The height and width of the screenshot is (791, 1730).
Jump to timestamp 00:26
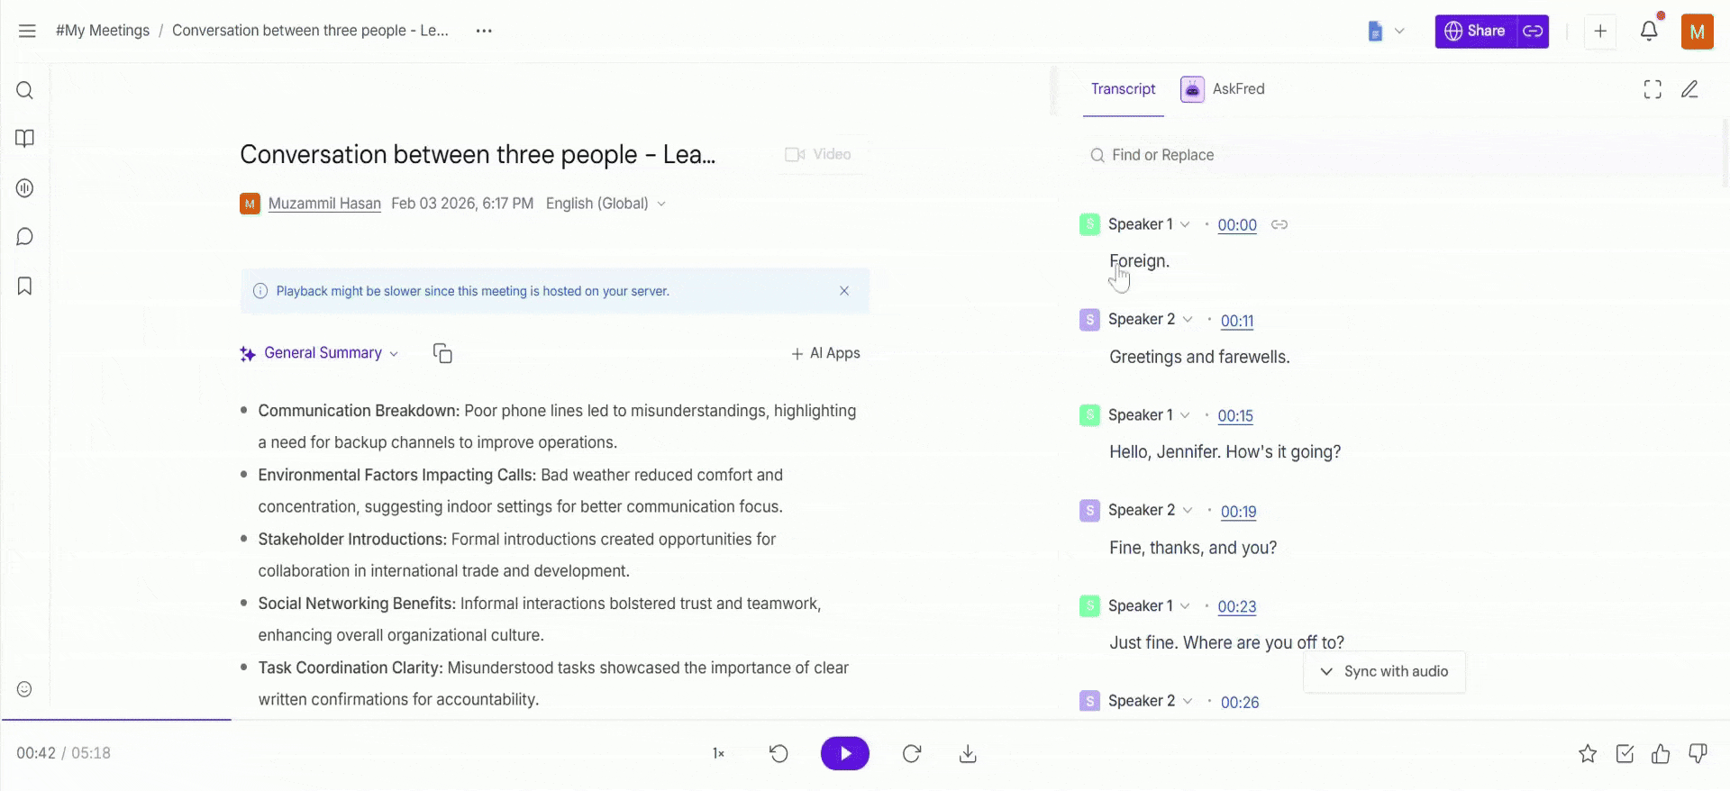point(1240,703)
